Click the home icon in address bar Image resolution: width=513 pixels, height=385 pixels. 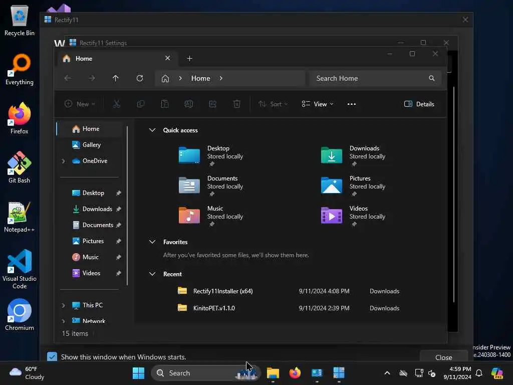(x=165, y=79)
